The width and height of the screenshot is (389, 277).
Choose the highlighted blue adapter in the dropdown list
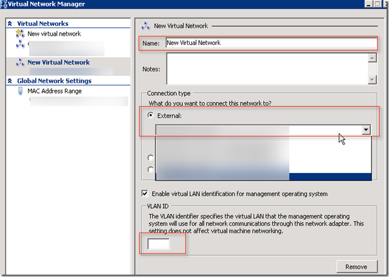tap(330, 176)
